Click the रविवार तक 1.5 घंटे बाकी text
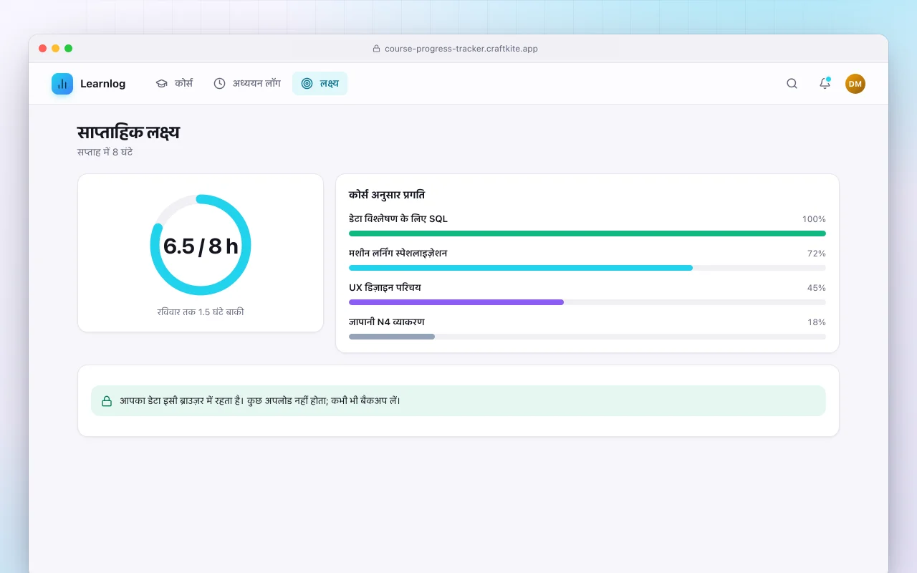This screenshot has height=573, width=917. coord(201,312)
